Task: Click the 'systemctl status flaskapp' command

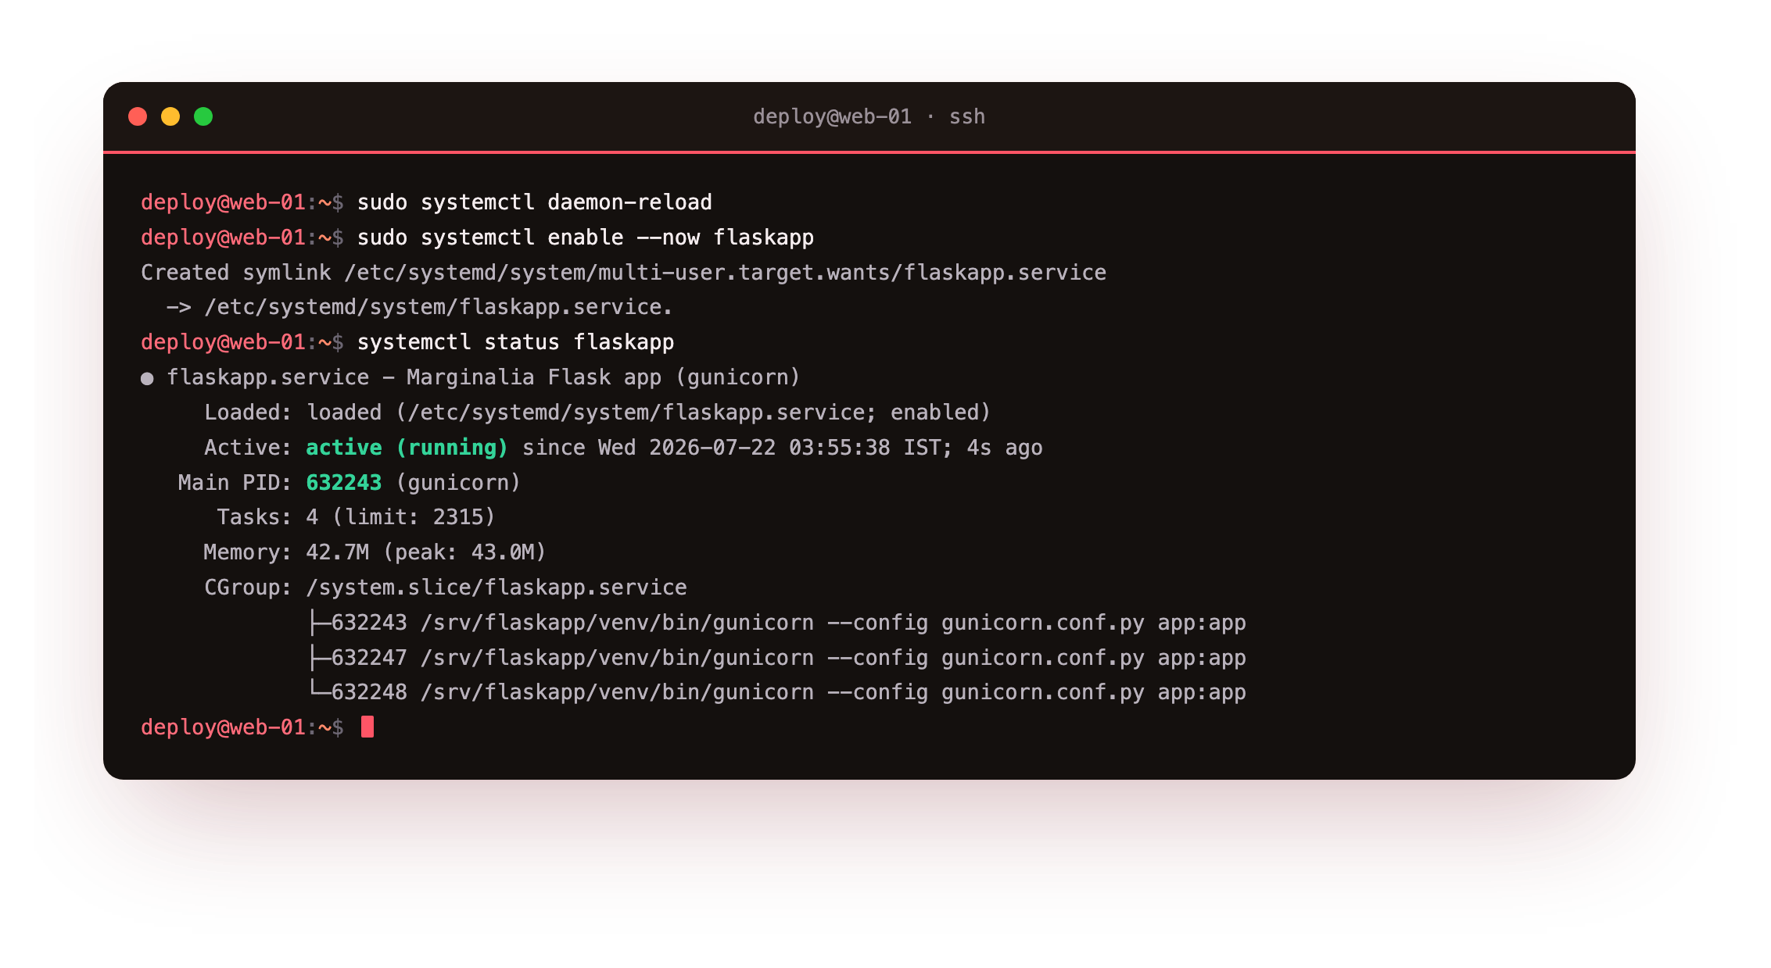Action: click(x=516, y=342)
